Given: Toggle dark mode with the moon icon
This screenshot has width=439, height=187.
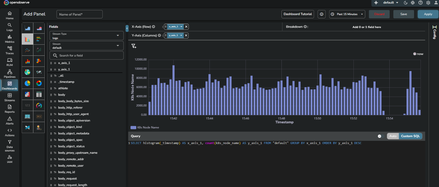Looking at the screenshot, I should [x=405, y=3].
